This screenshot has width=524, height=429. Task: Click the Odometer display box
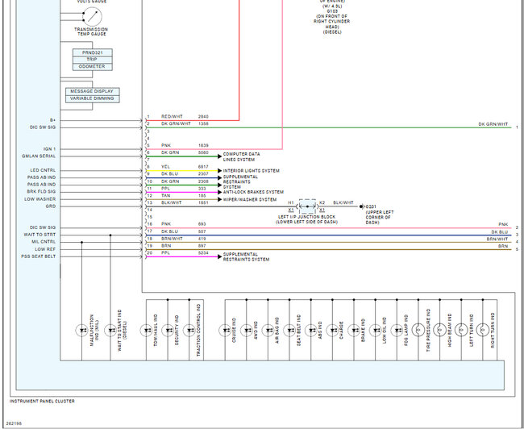pyautogui.click(x=91, y=67)
